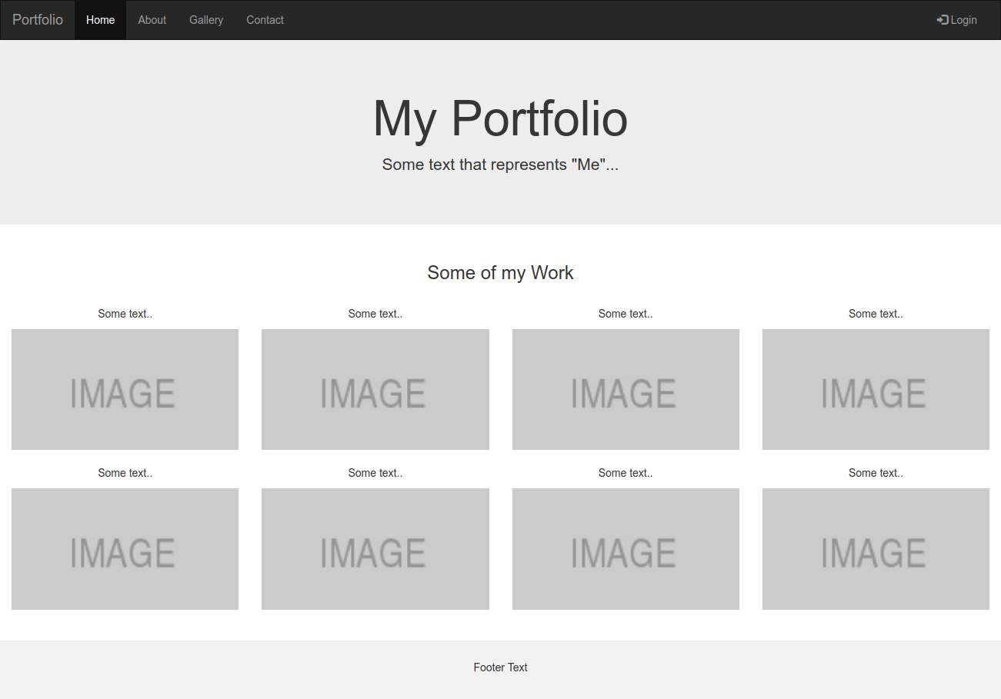Click the third IMAGE in the top row
The width and height of the screenshot is (1001, 699).
click(625, 389)
